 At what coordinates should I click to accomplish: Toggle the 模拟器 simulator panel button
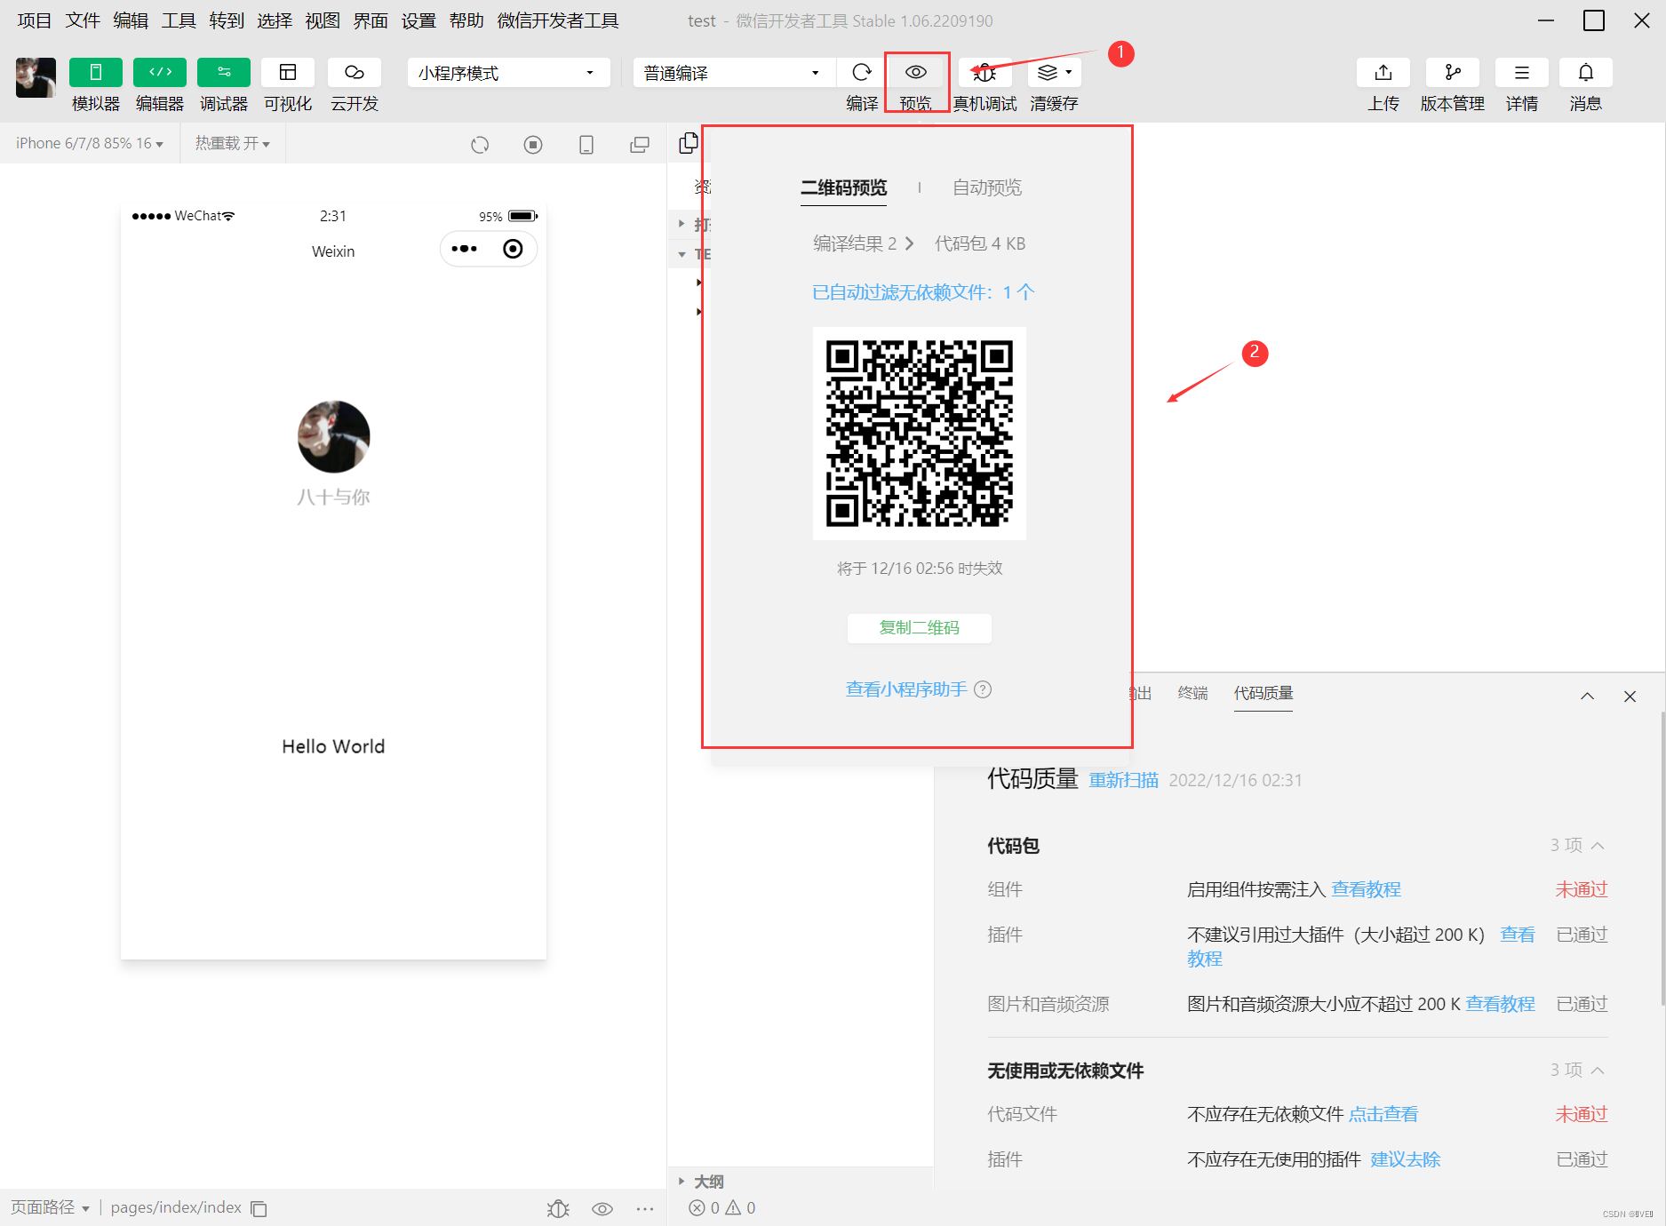pos(95,73)
